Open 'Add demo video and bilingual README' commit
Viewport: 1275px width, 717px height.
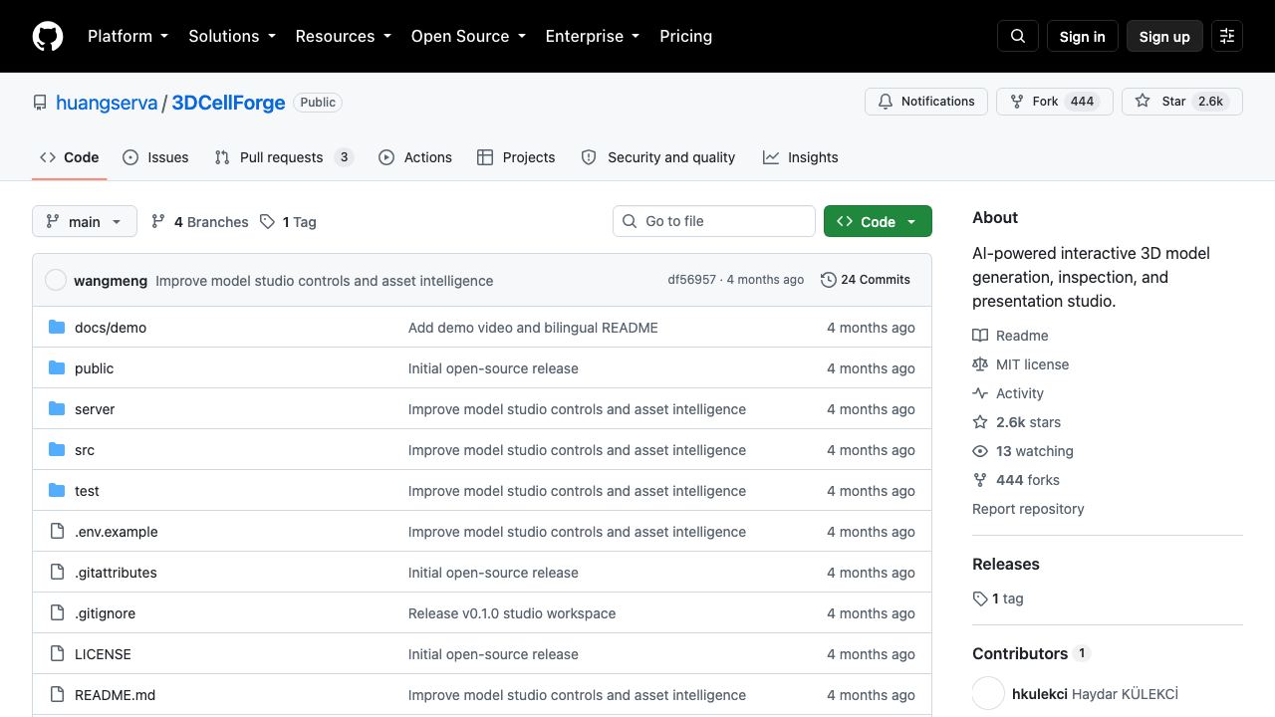(x=533, y=328)
